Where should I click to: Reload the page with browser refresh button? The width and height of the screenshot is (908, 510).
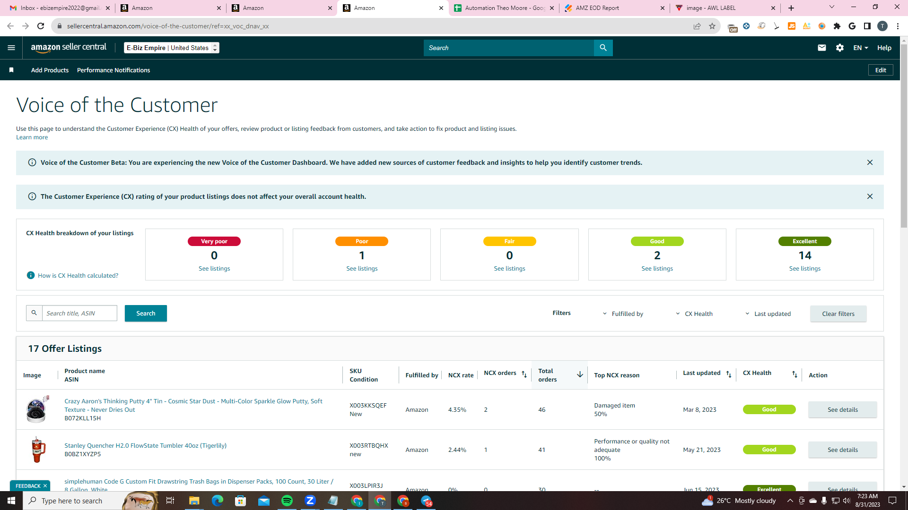41,26
